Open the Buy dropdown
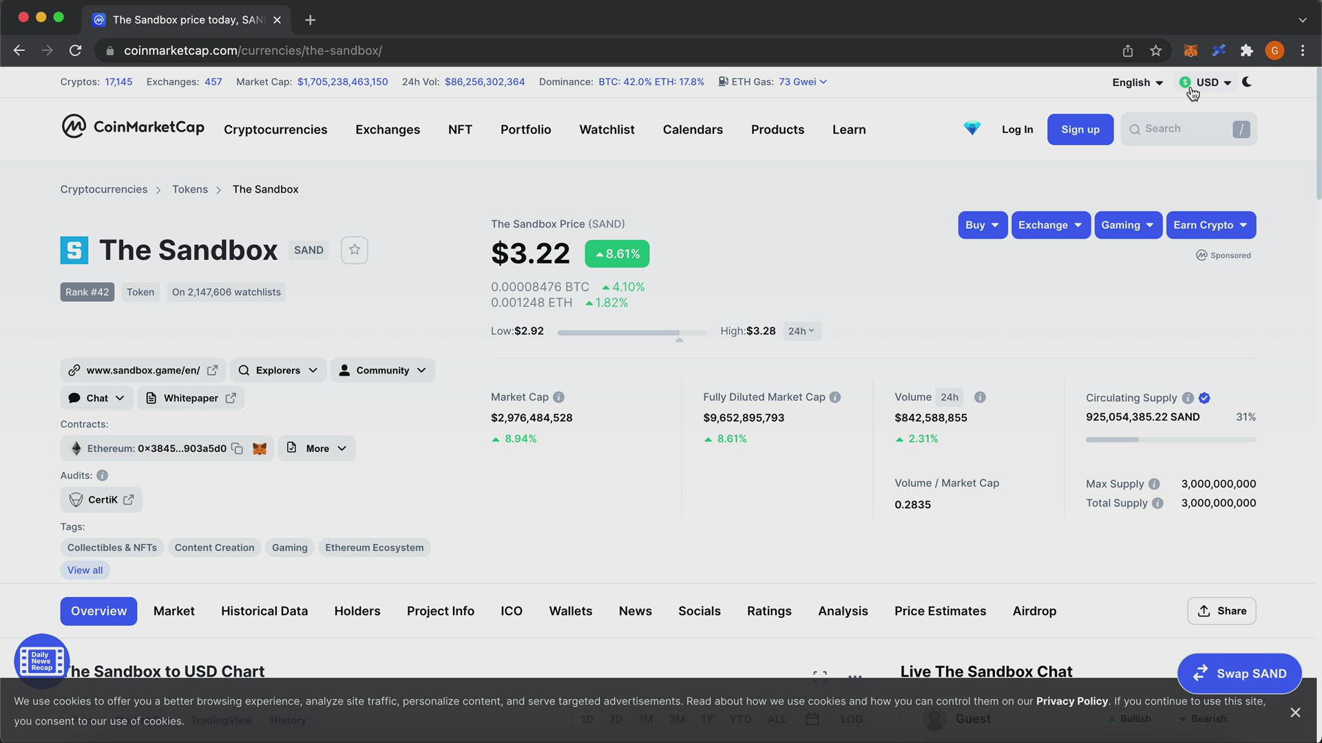The height and width of the screenshot is (743, 1322). pos(983,225)
